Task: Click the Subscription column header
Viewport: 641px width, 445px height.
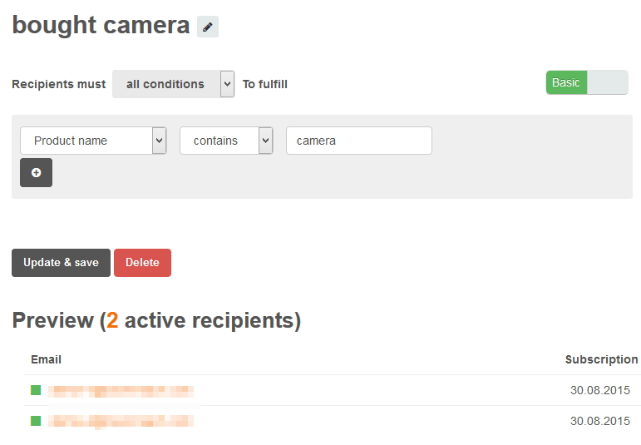Action: (x=601, y=359)
